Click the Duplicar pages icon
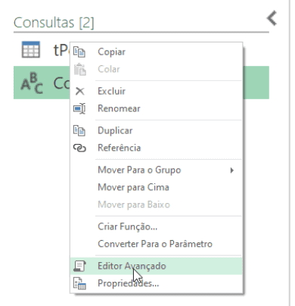 79,130
